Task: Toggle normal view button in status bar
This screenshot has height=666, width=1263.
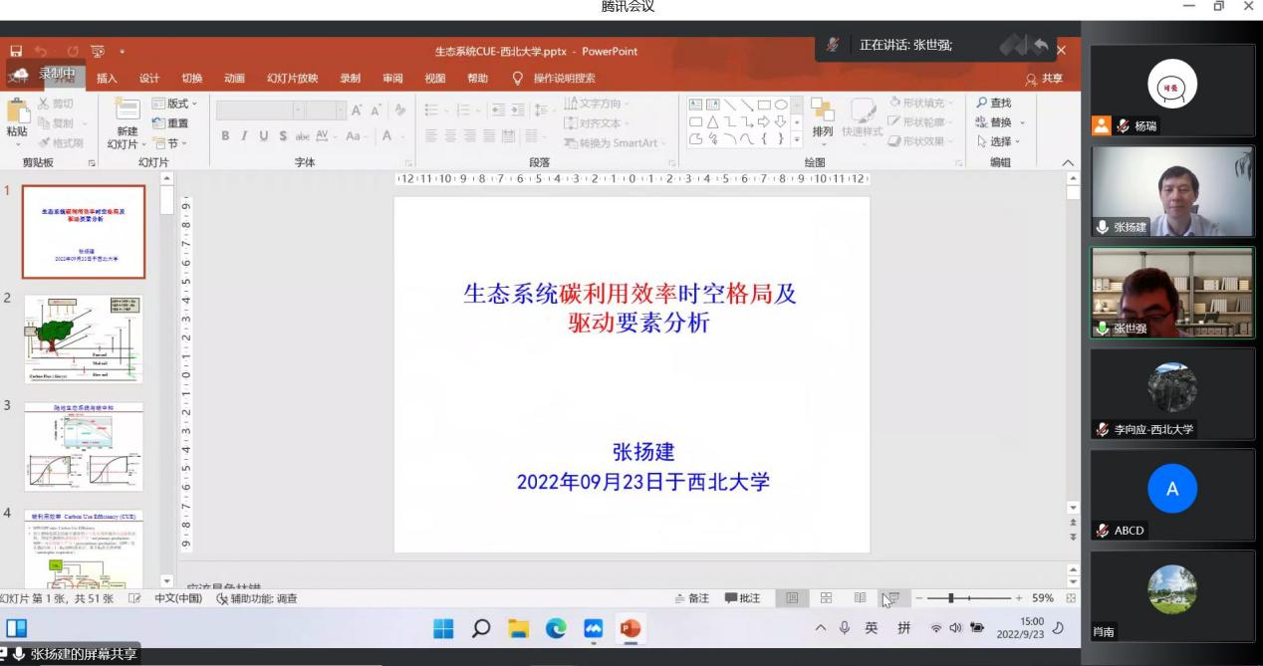Action: click(792, 598)
